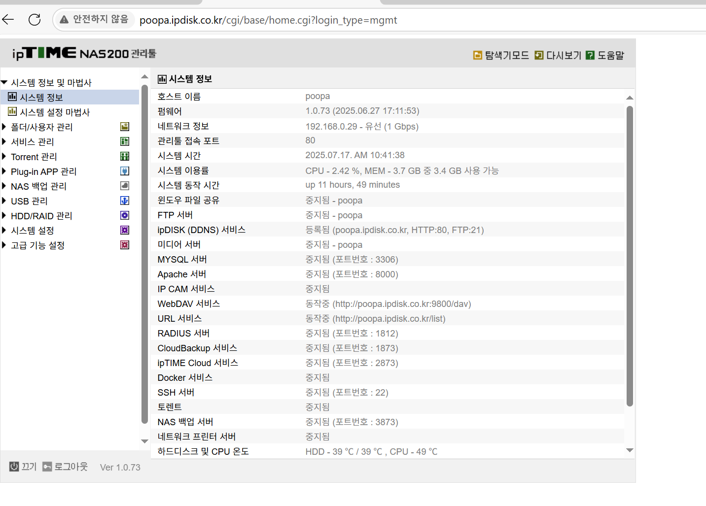Expand the Plug-in APP 관리 tree arrow
This screenshot has width=706, height=506.
pos(4,171)
